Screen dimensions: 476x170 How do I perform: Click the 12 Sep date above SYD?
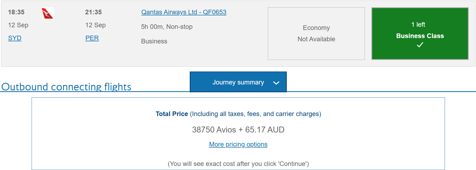[x=18, y=25]
